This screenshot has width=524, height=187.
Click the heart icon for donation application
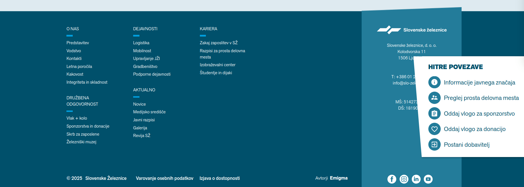tap(434, 129)
